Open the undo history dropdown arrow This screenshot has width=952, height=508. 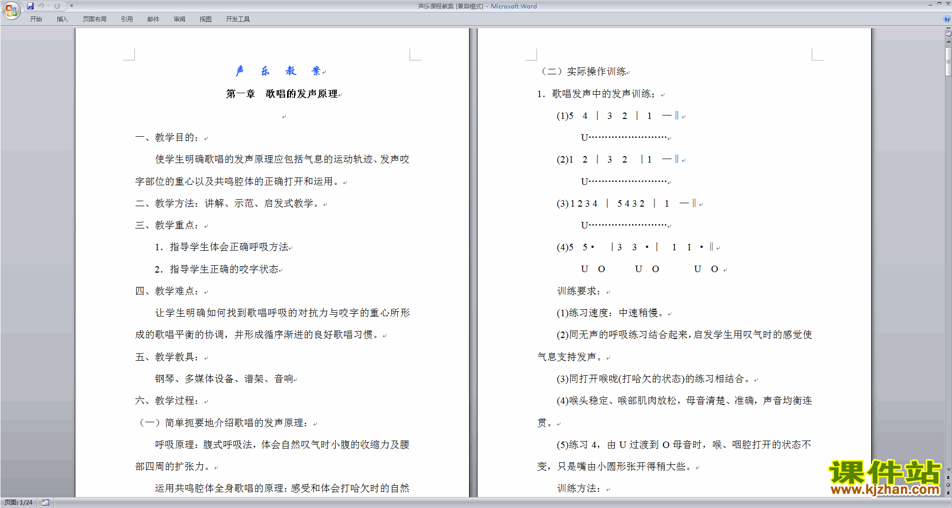(49, 6)
